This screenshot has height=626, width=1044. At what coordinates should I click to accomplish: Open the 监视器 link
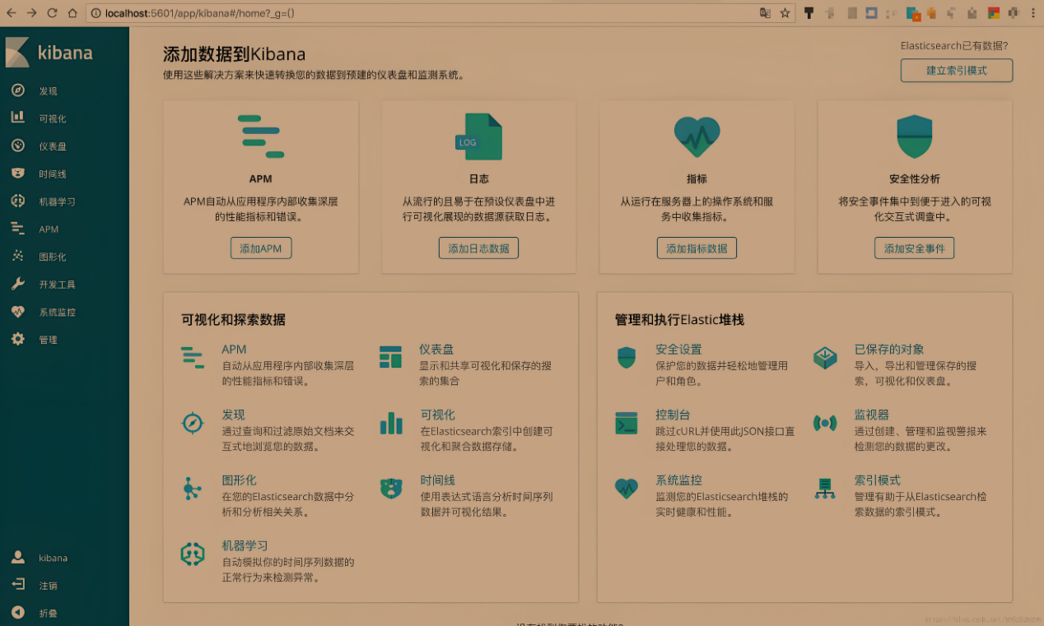pos(871,415)
